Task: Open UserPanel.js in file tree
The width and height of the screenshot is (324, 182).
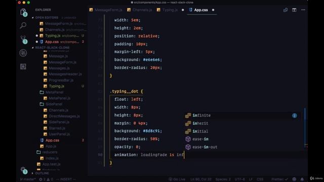Action: pos(59,134)
